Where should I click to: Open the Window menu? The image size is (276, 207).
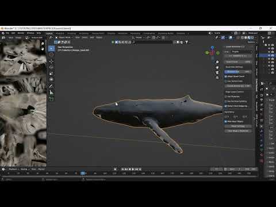(30, 33)
